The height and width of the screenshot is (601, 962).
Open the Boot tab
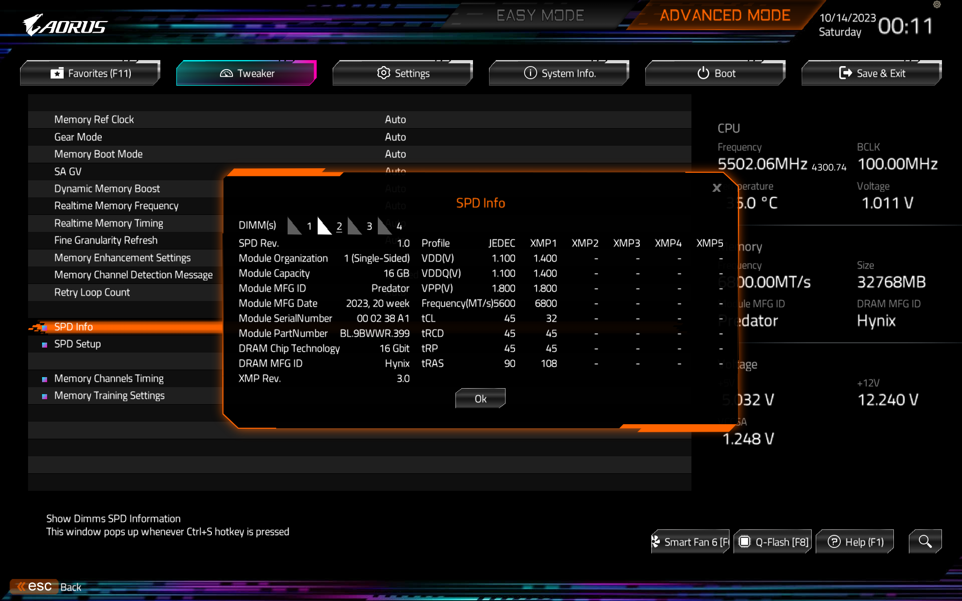pyautogui.click(x=715, y=73)
